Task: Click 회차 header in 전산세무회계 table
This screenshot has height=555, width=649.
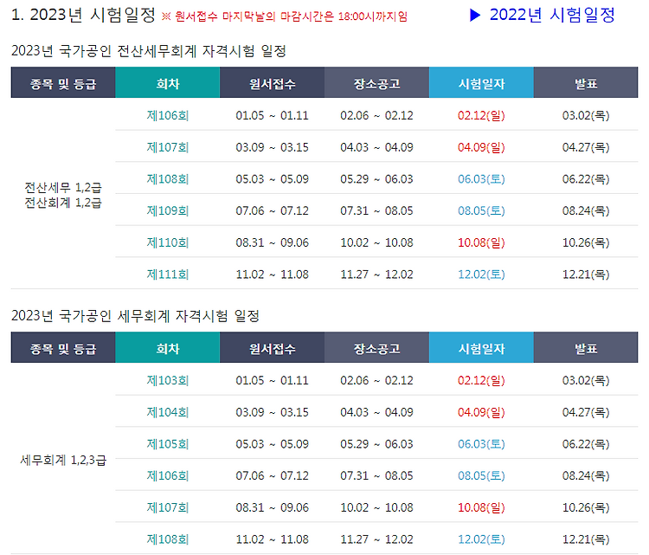Action: click(168, 82)
